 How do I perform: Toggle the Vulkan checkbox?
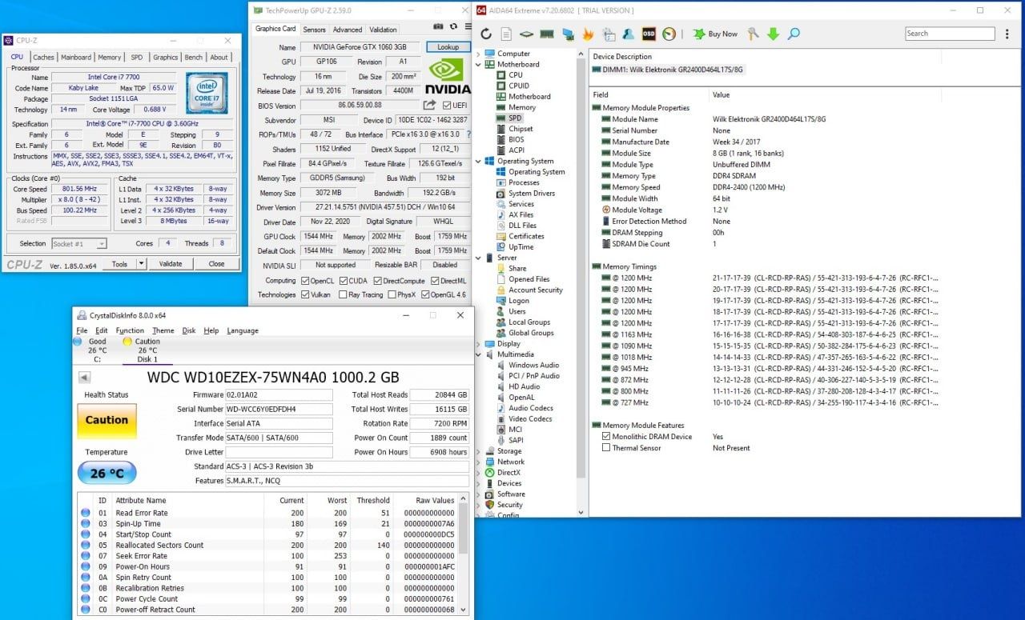tap(305, 294)
